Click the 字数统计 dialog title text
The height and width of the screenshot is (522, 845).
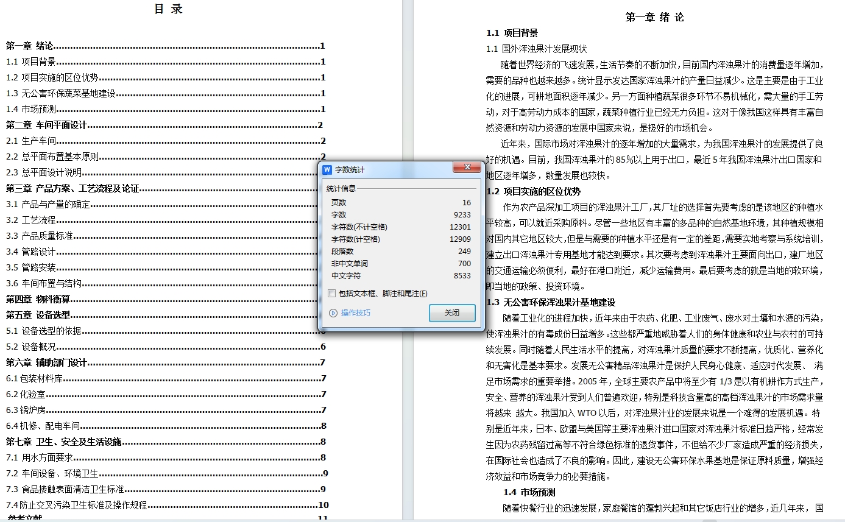point(350,170)
